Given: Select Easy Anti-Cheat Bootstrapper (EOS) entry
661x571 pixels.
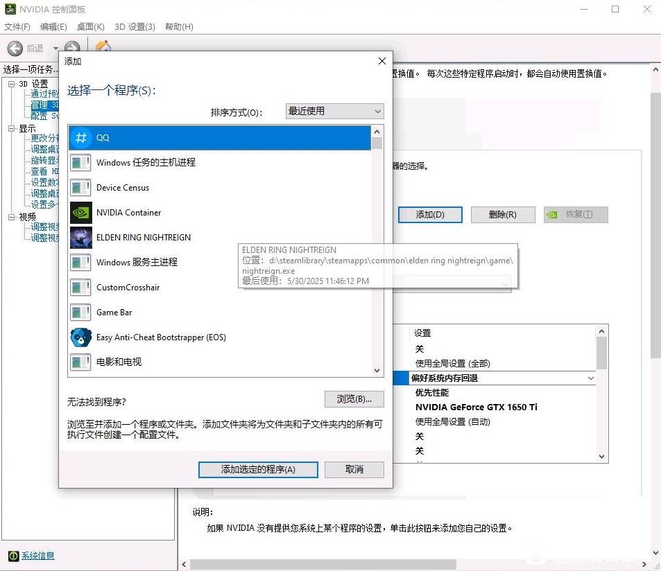Looking at the screenshot, I should [x=220, y=337].
